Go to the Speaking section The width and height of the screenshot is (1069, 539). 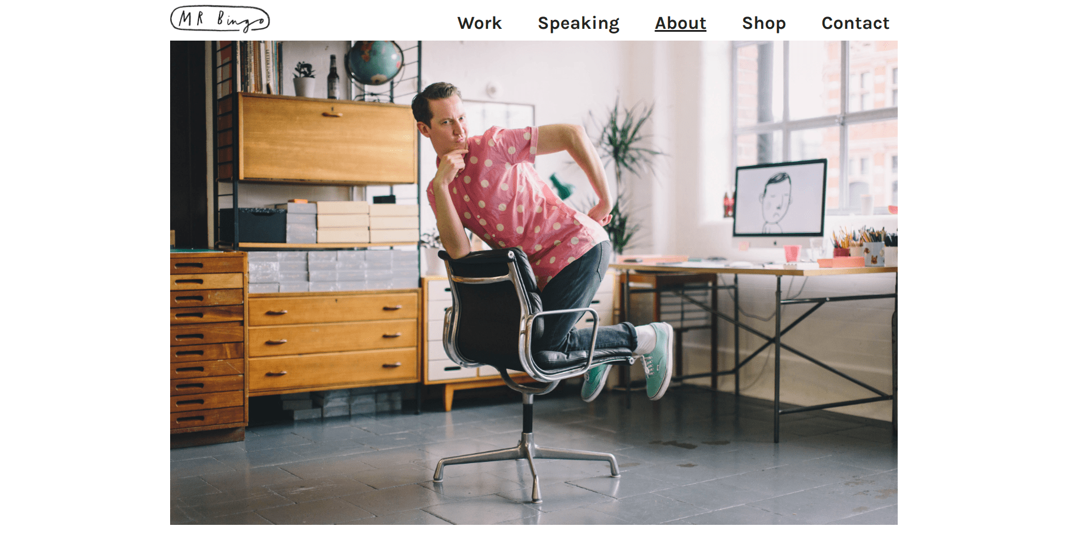tap(579, 23)
